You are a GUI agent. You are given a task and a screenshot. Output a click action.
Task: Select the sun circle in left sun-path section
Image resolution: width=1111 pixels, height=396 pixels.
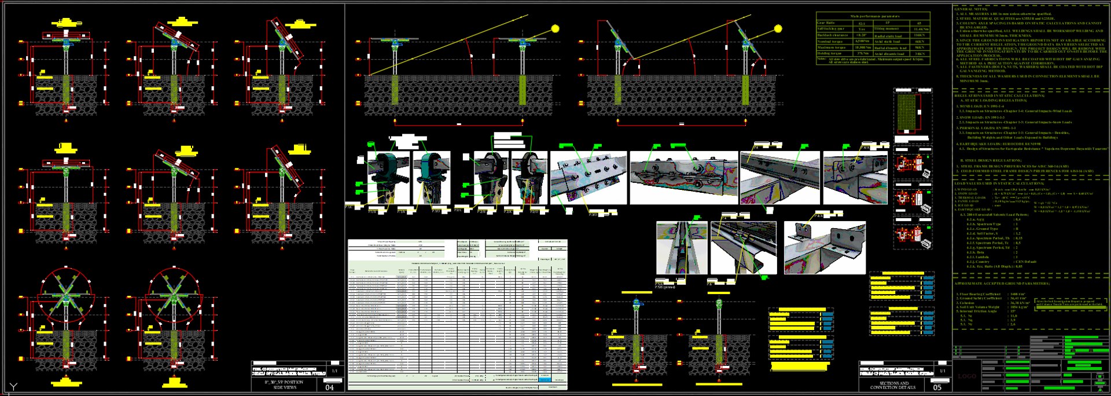click(555, 28)
